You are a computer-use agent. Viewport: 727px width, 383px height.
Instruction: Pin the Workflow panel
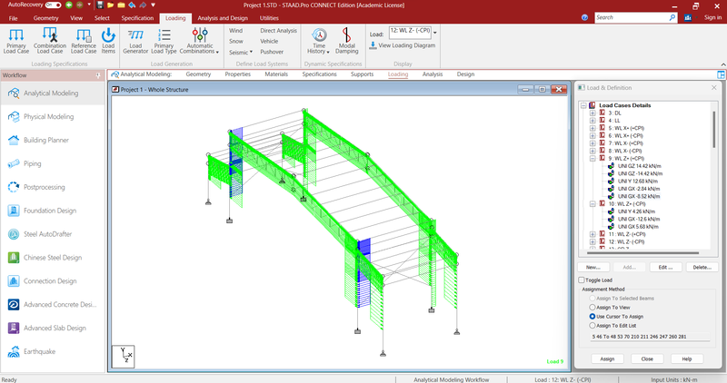(x=98, y=75)
